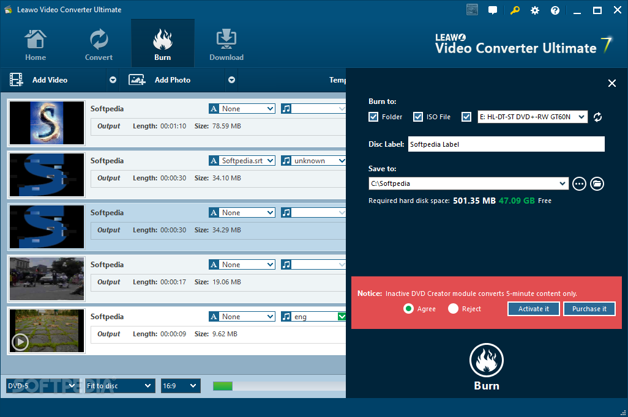Screen dimensions: 628x417
Task: Click the 501.35 MB required space value
Action: coord(474,201)
